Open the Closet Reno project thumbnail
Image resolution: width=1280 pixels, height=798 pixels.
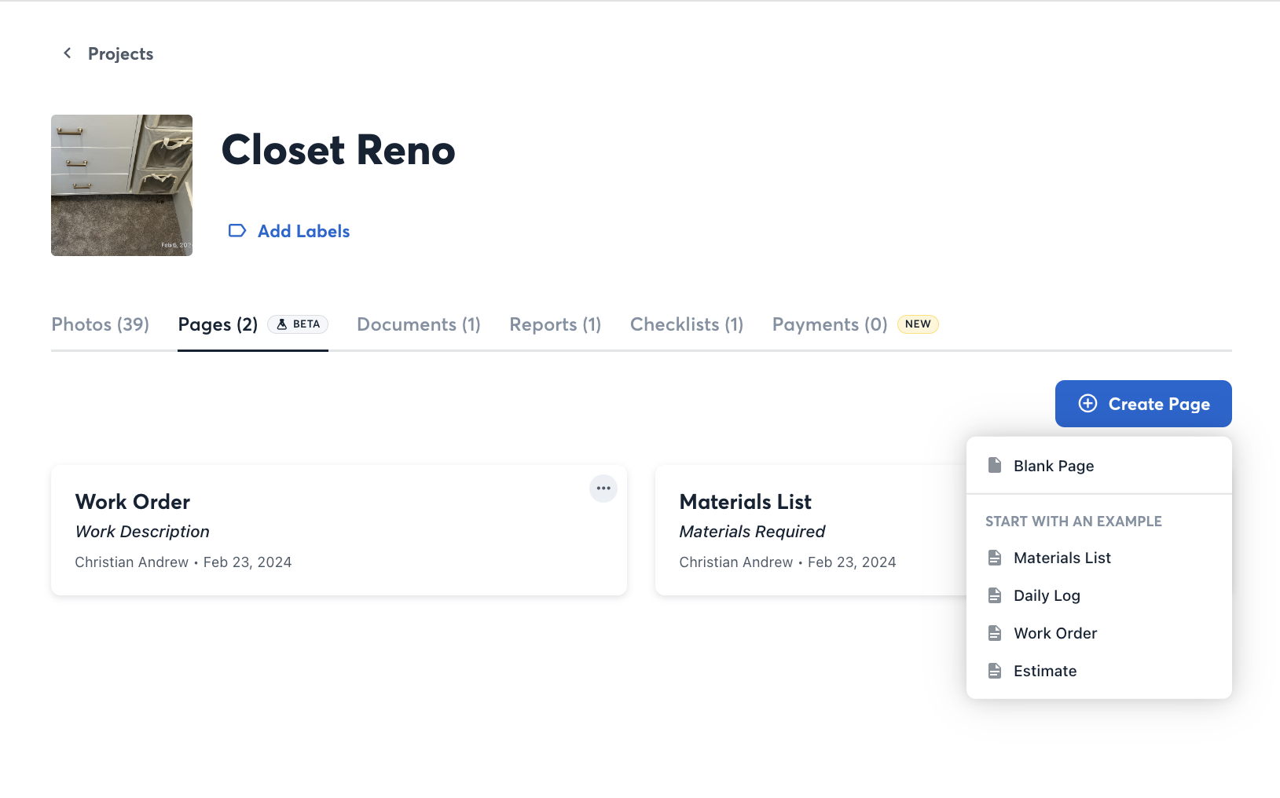122,185
